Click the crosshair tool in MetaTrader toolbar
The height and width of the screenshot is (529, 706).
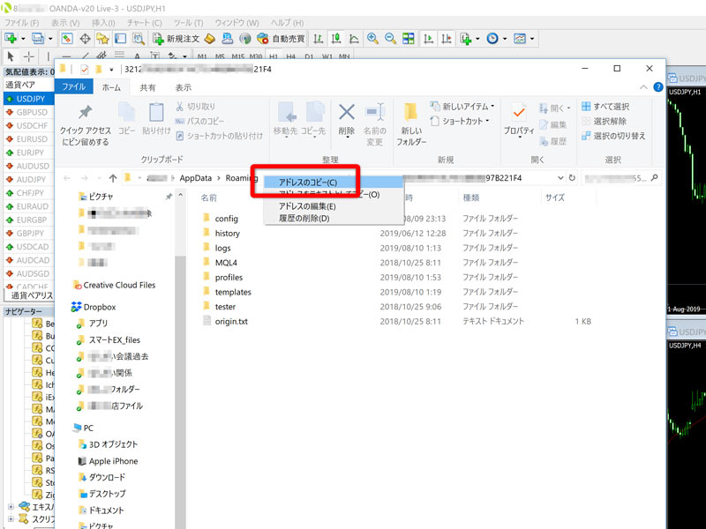pos(85,39)
